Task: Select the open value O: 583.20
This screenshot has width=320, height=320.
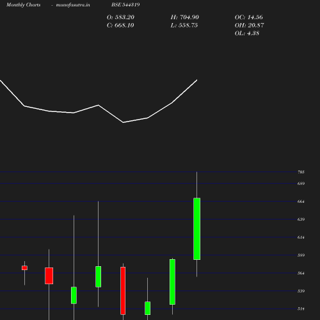Action: point(120,17)
